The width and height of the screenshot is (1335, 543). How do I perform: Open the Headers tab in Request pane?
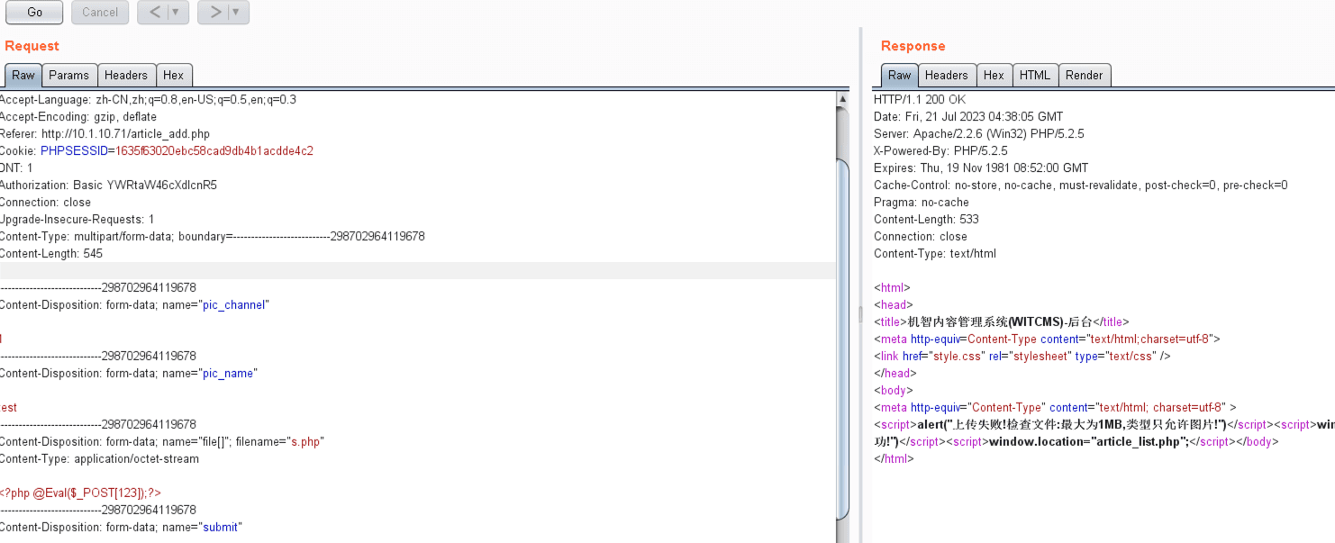pyautogui.click(x=126, y=76)
